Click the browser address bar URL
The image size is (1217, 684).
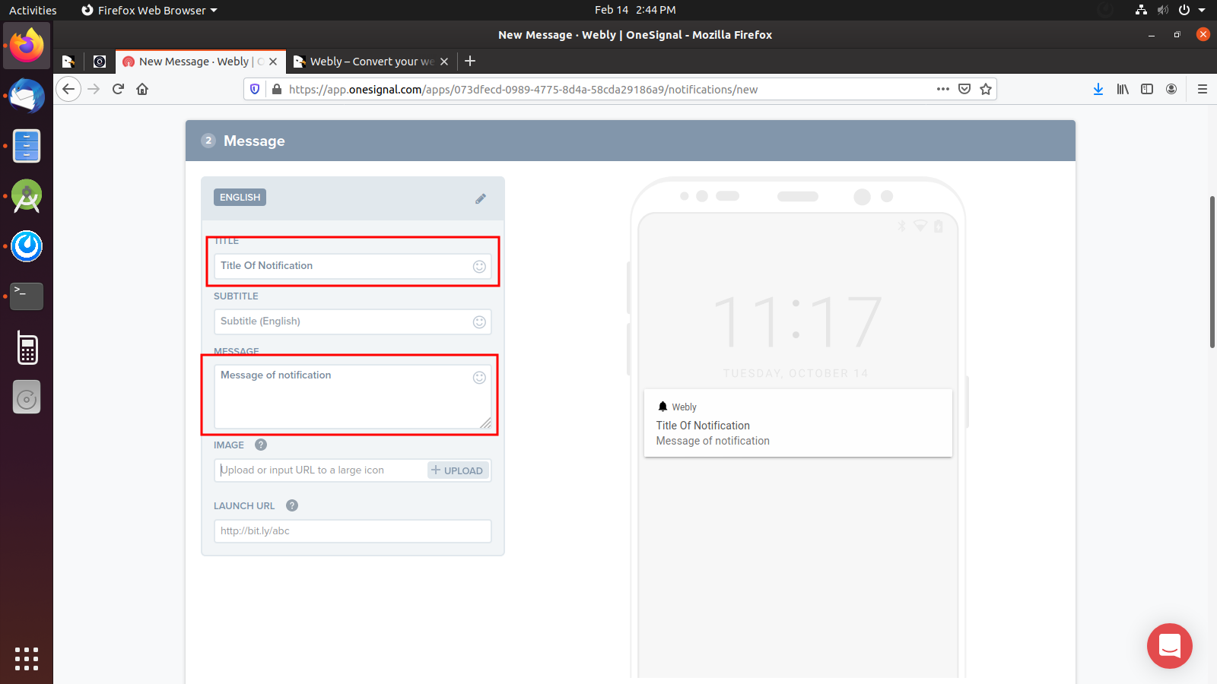[523, 90]
